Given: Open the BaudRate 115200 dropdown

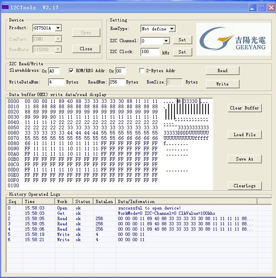Looking at the screenshot, I should (x=58, y=49).
